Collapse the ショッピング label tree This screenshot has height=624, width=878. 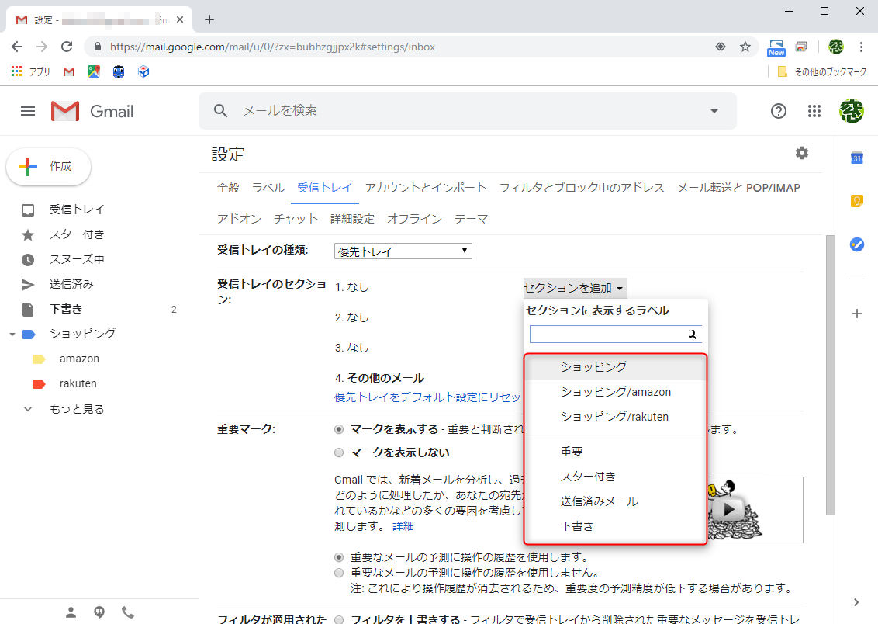pyautogui.click(x=11, y=333)
